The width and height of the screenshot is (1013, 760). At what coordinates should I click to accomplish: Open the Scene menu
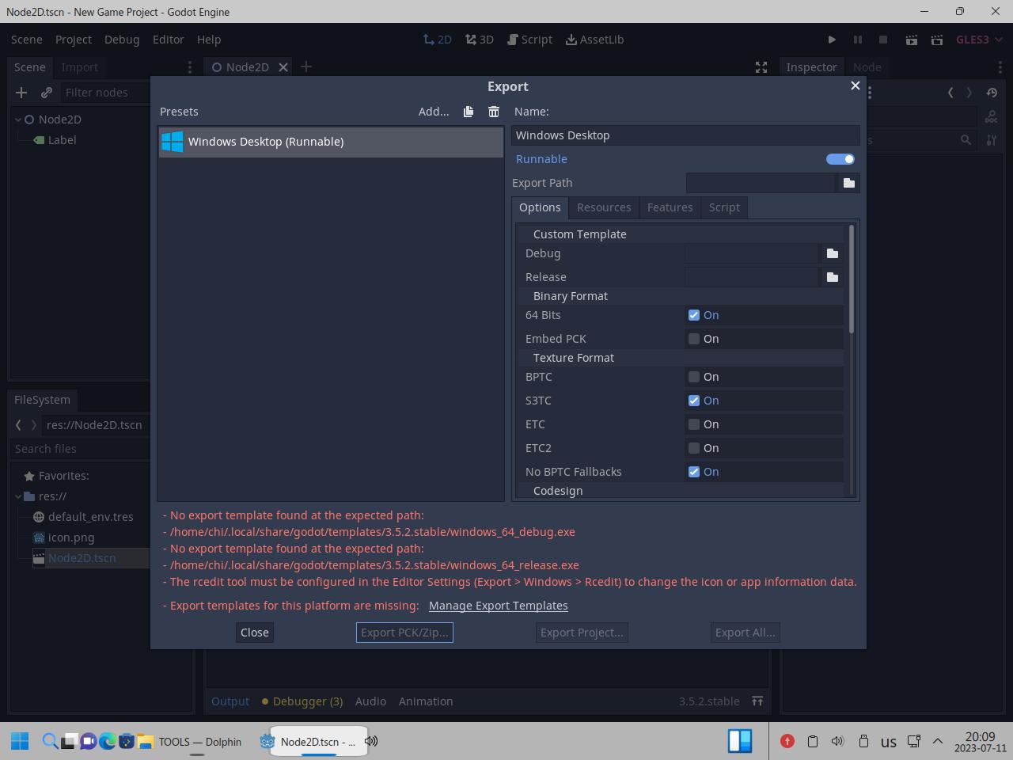27,40
